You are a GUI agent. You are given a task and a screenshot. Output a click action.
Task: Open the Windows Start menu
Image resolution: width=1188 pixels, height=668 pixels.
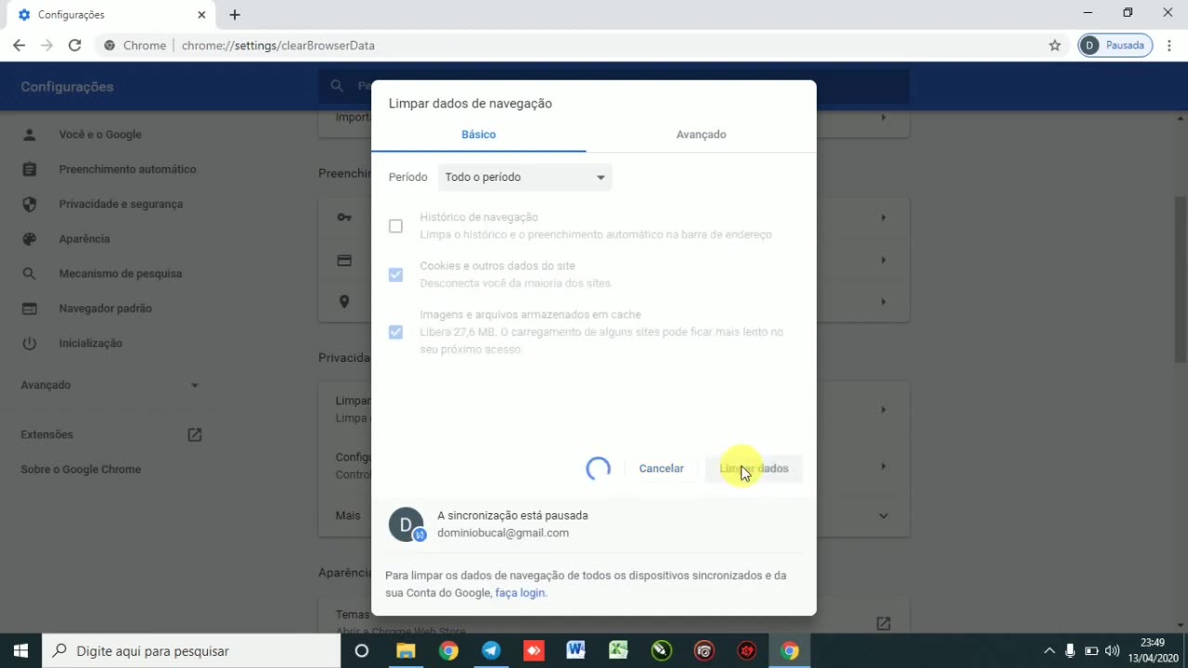click(x=21, y=650)
